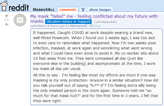Viewport: 164px width, 106px height.
Task: Downvote the mask "failed" me post
Action: pos(7,24)
